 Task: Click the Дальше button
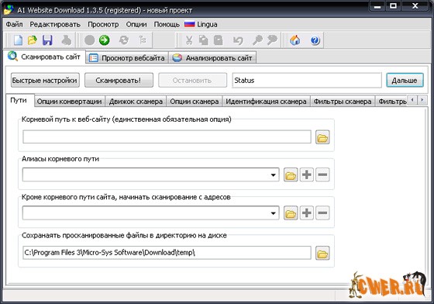point(405,81)
